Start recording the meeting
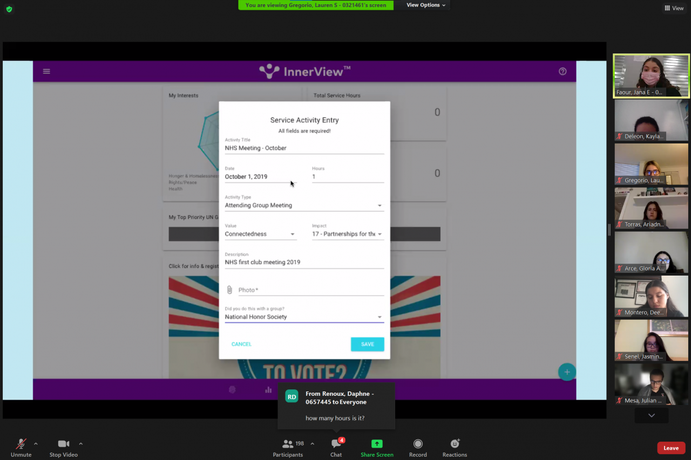The width and height of the screenshot is (691, 460). 418,448
